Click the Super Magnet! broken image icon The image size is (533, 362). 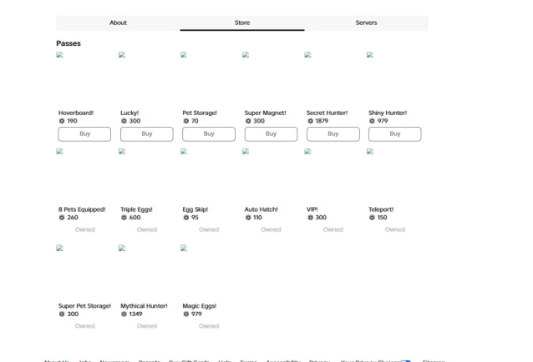coord(246,55)
